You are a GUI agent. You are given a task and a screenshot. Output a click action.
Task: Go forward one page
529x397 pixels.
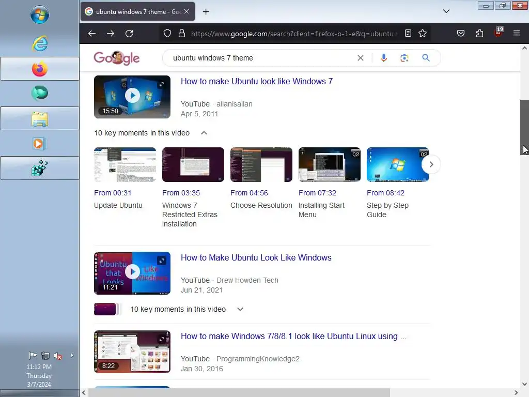pyautogui.click(x=111, y=34)
